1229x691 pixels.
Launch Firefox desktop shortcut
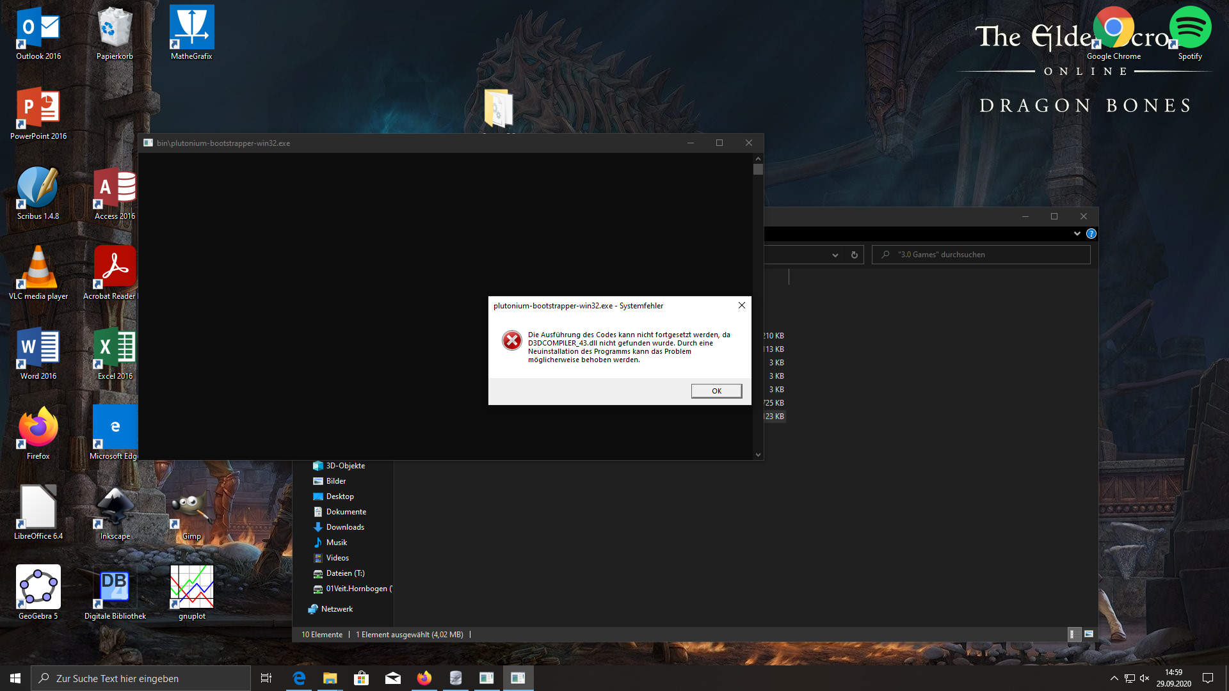coord(38,433)
